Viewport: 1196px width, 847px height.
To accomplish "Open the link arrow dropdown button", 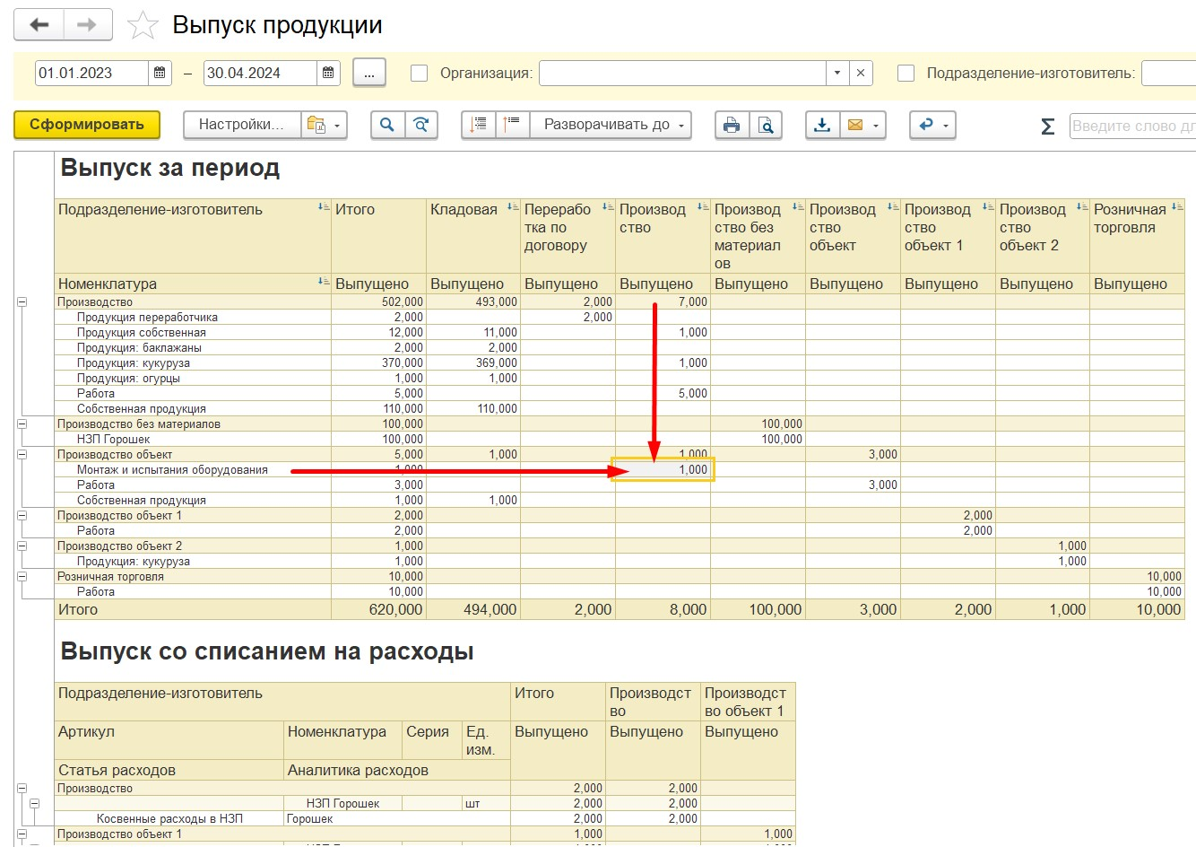I will (x=932, y=125).
